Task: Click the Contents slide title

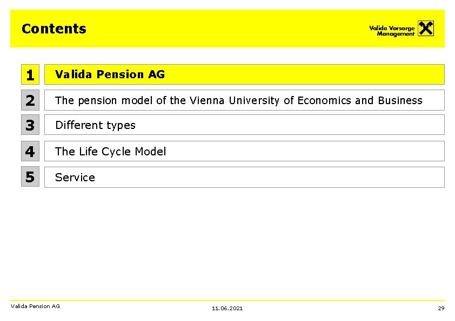Action: coord(54,29)
